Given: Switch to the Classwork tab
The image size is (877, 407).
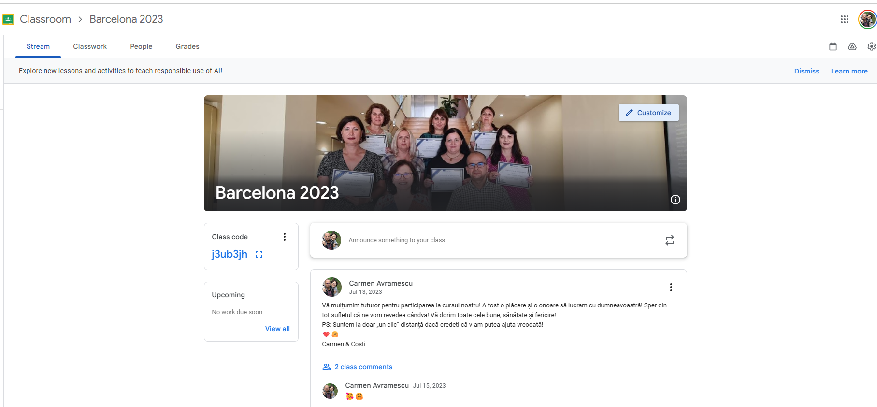Looking at the screenshot, I should click(x=90, y=46).
